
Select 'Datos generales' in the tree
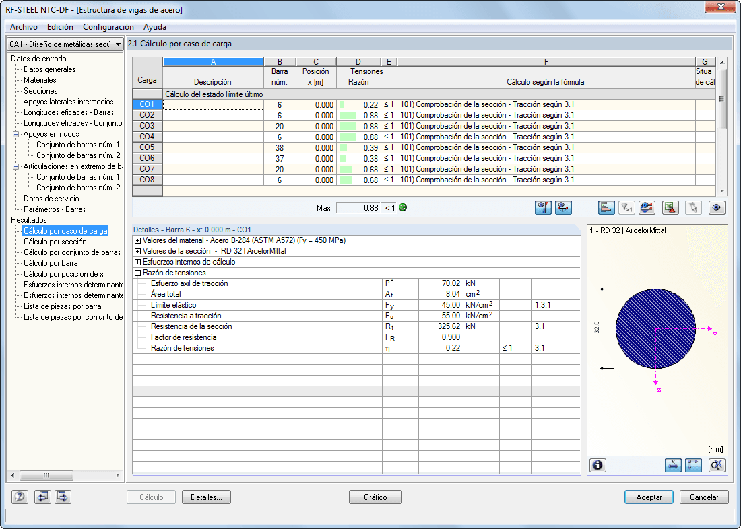tap(50, 69)
